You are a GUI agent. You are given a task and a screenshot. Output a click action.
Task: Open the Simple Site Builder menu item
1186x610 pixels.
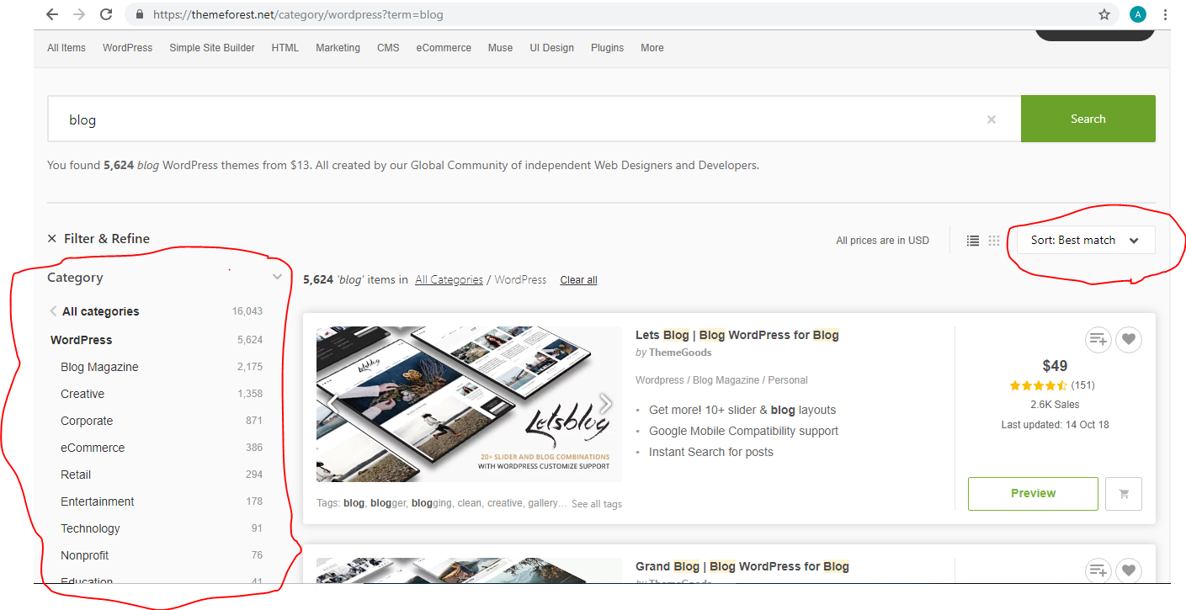(x=212, y=48)
